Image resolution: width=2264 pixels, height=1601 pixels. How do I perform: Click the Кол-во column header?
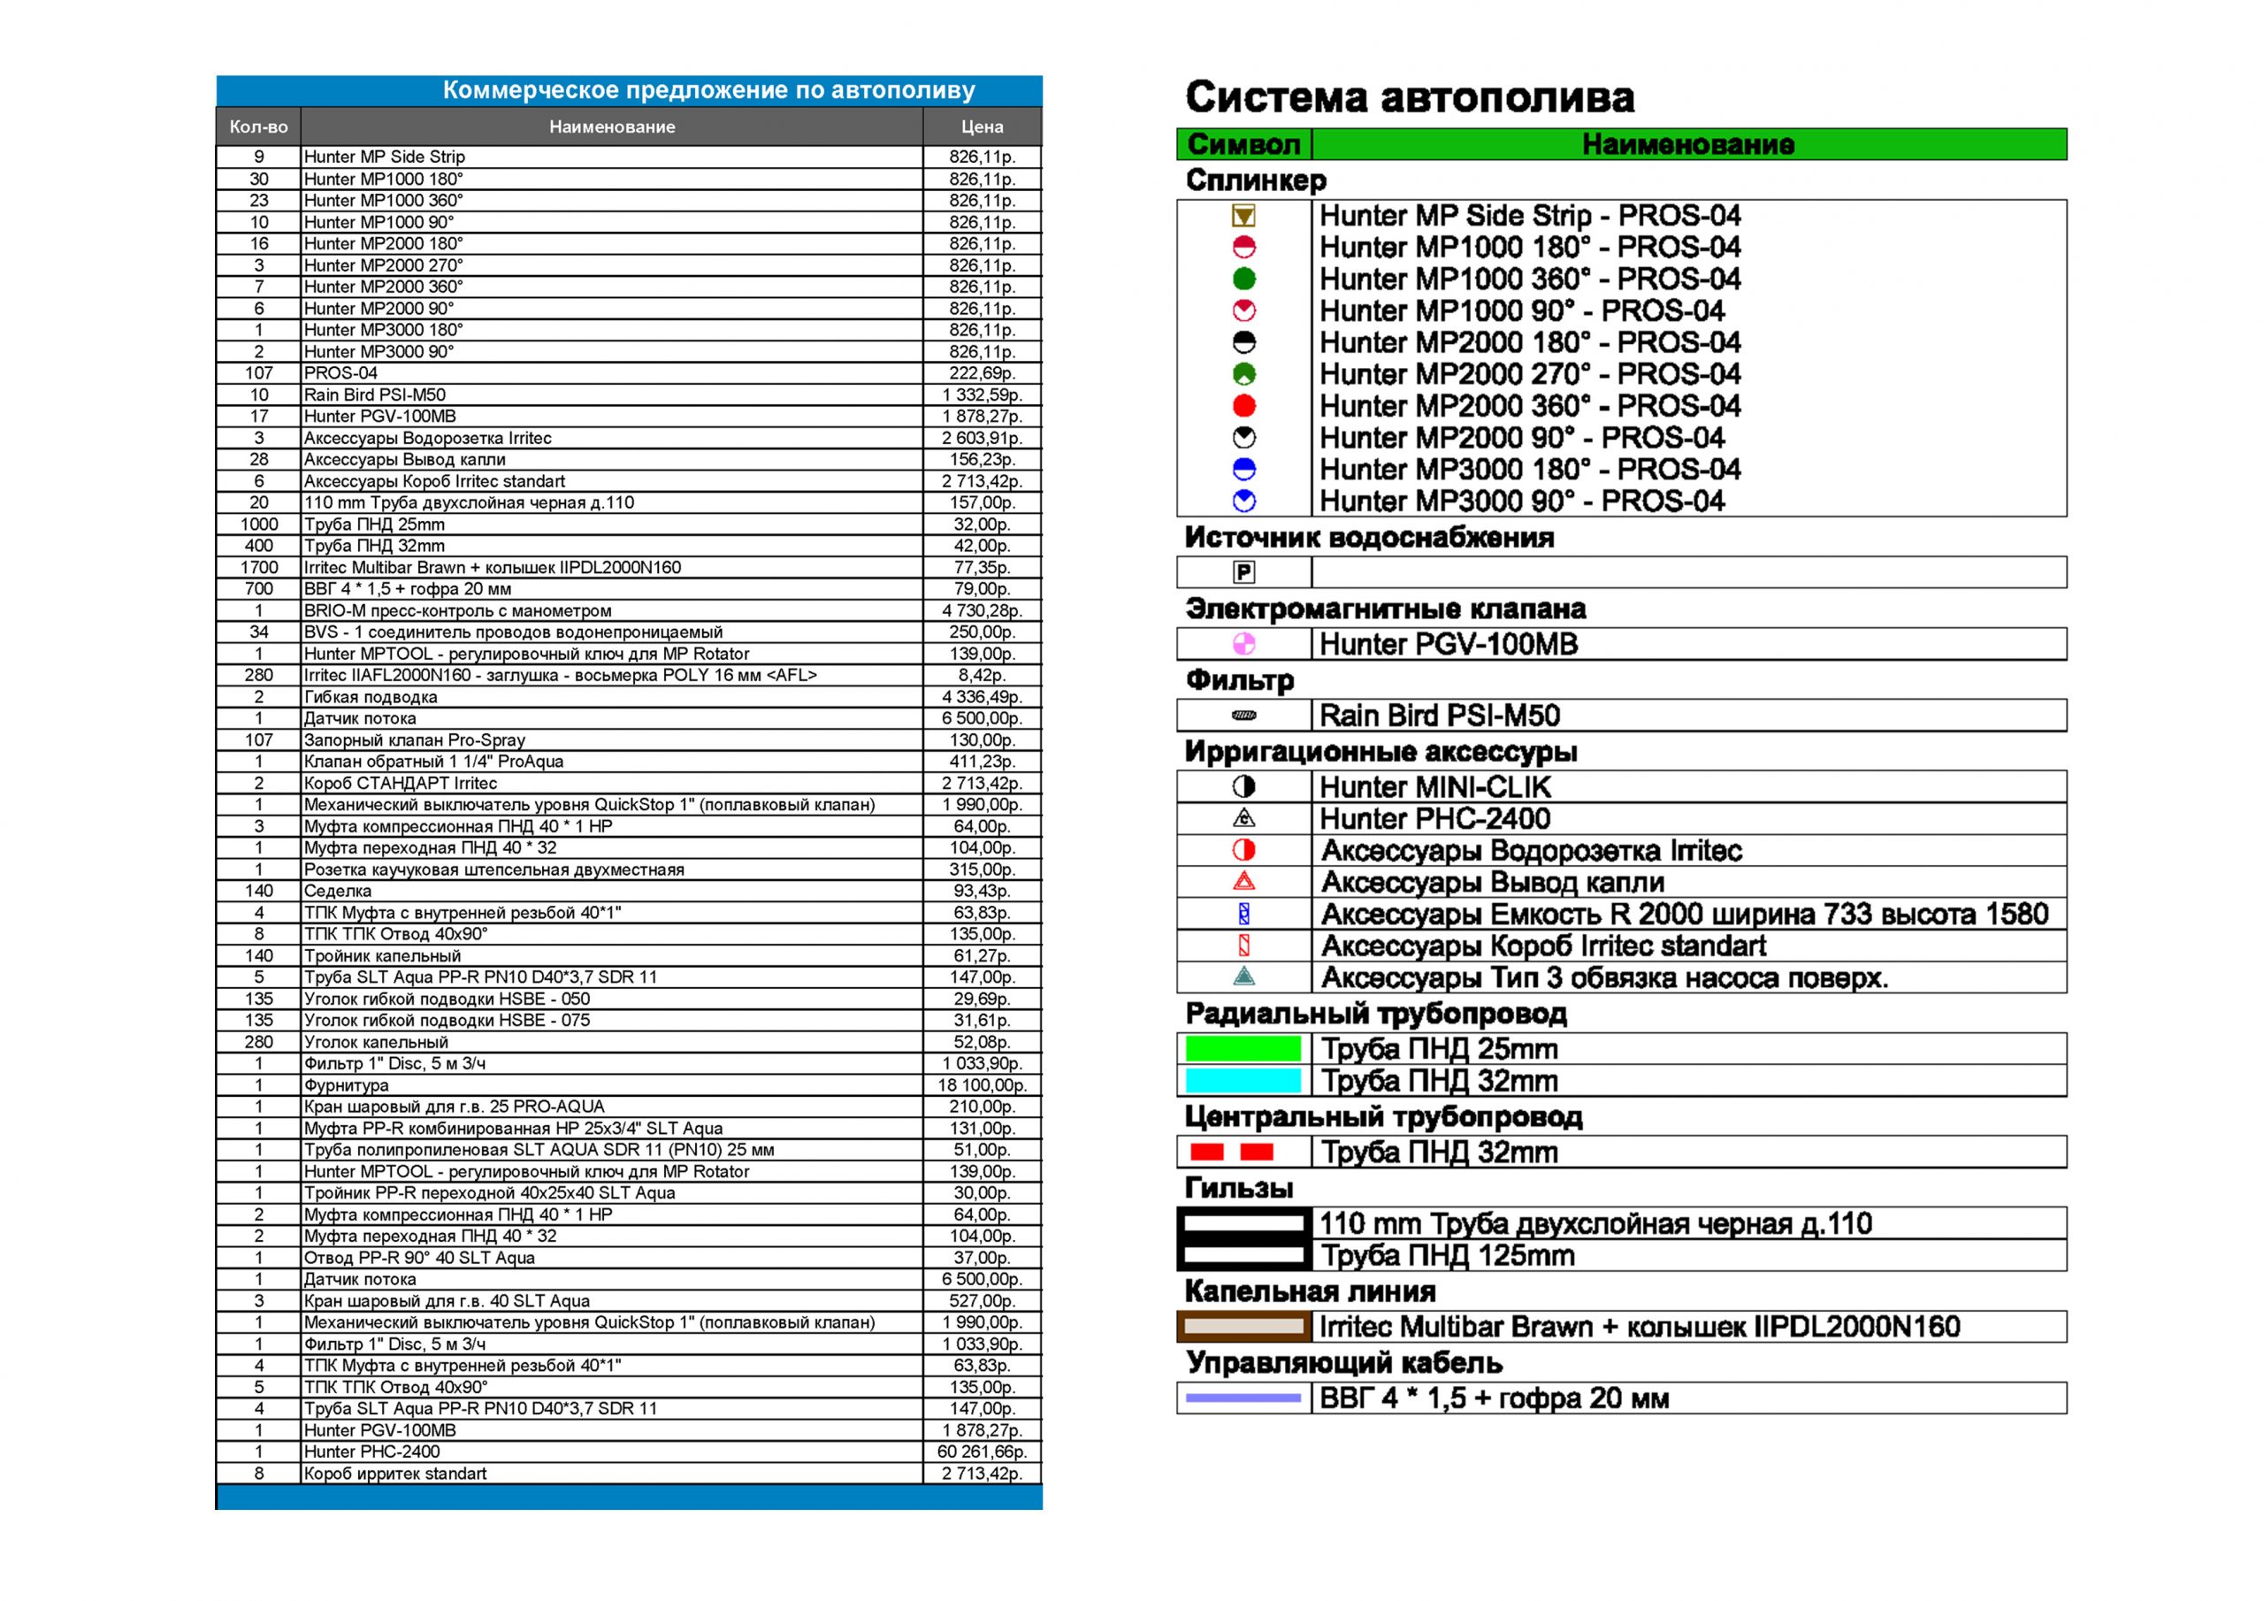[258, 127]
